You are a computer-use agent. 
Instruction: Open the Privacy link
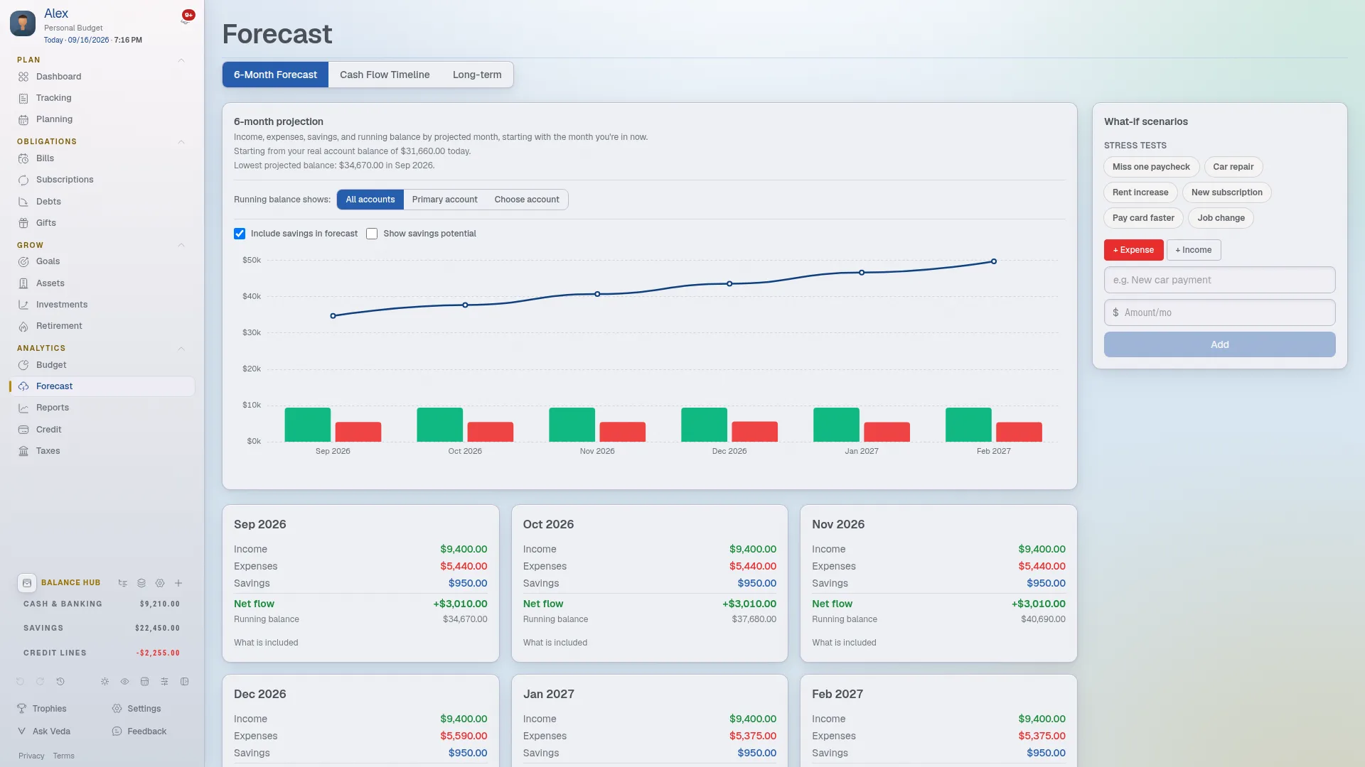tap(31, 756)
